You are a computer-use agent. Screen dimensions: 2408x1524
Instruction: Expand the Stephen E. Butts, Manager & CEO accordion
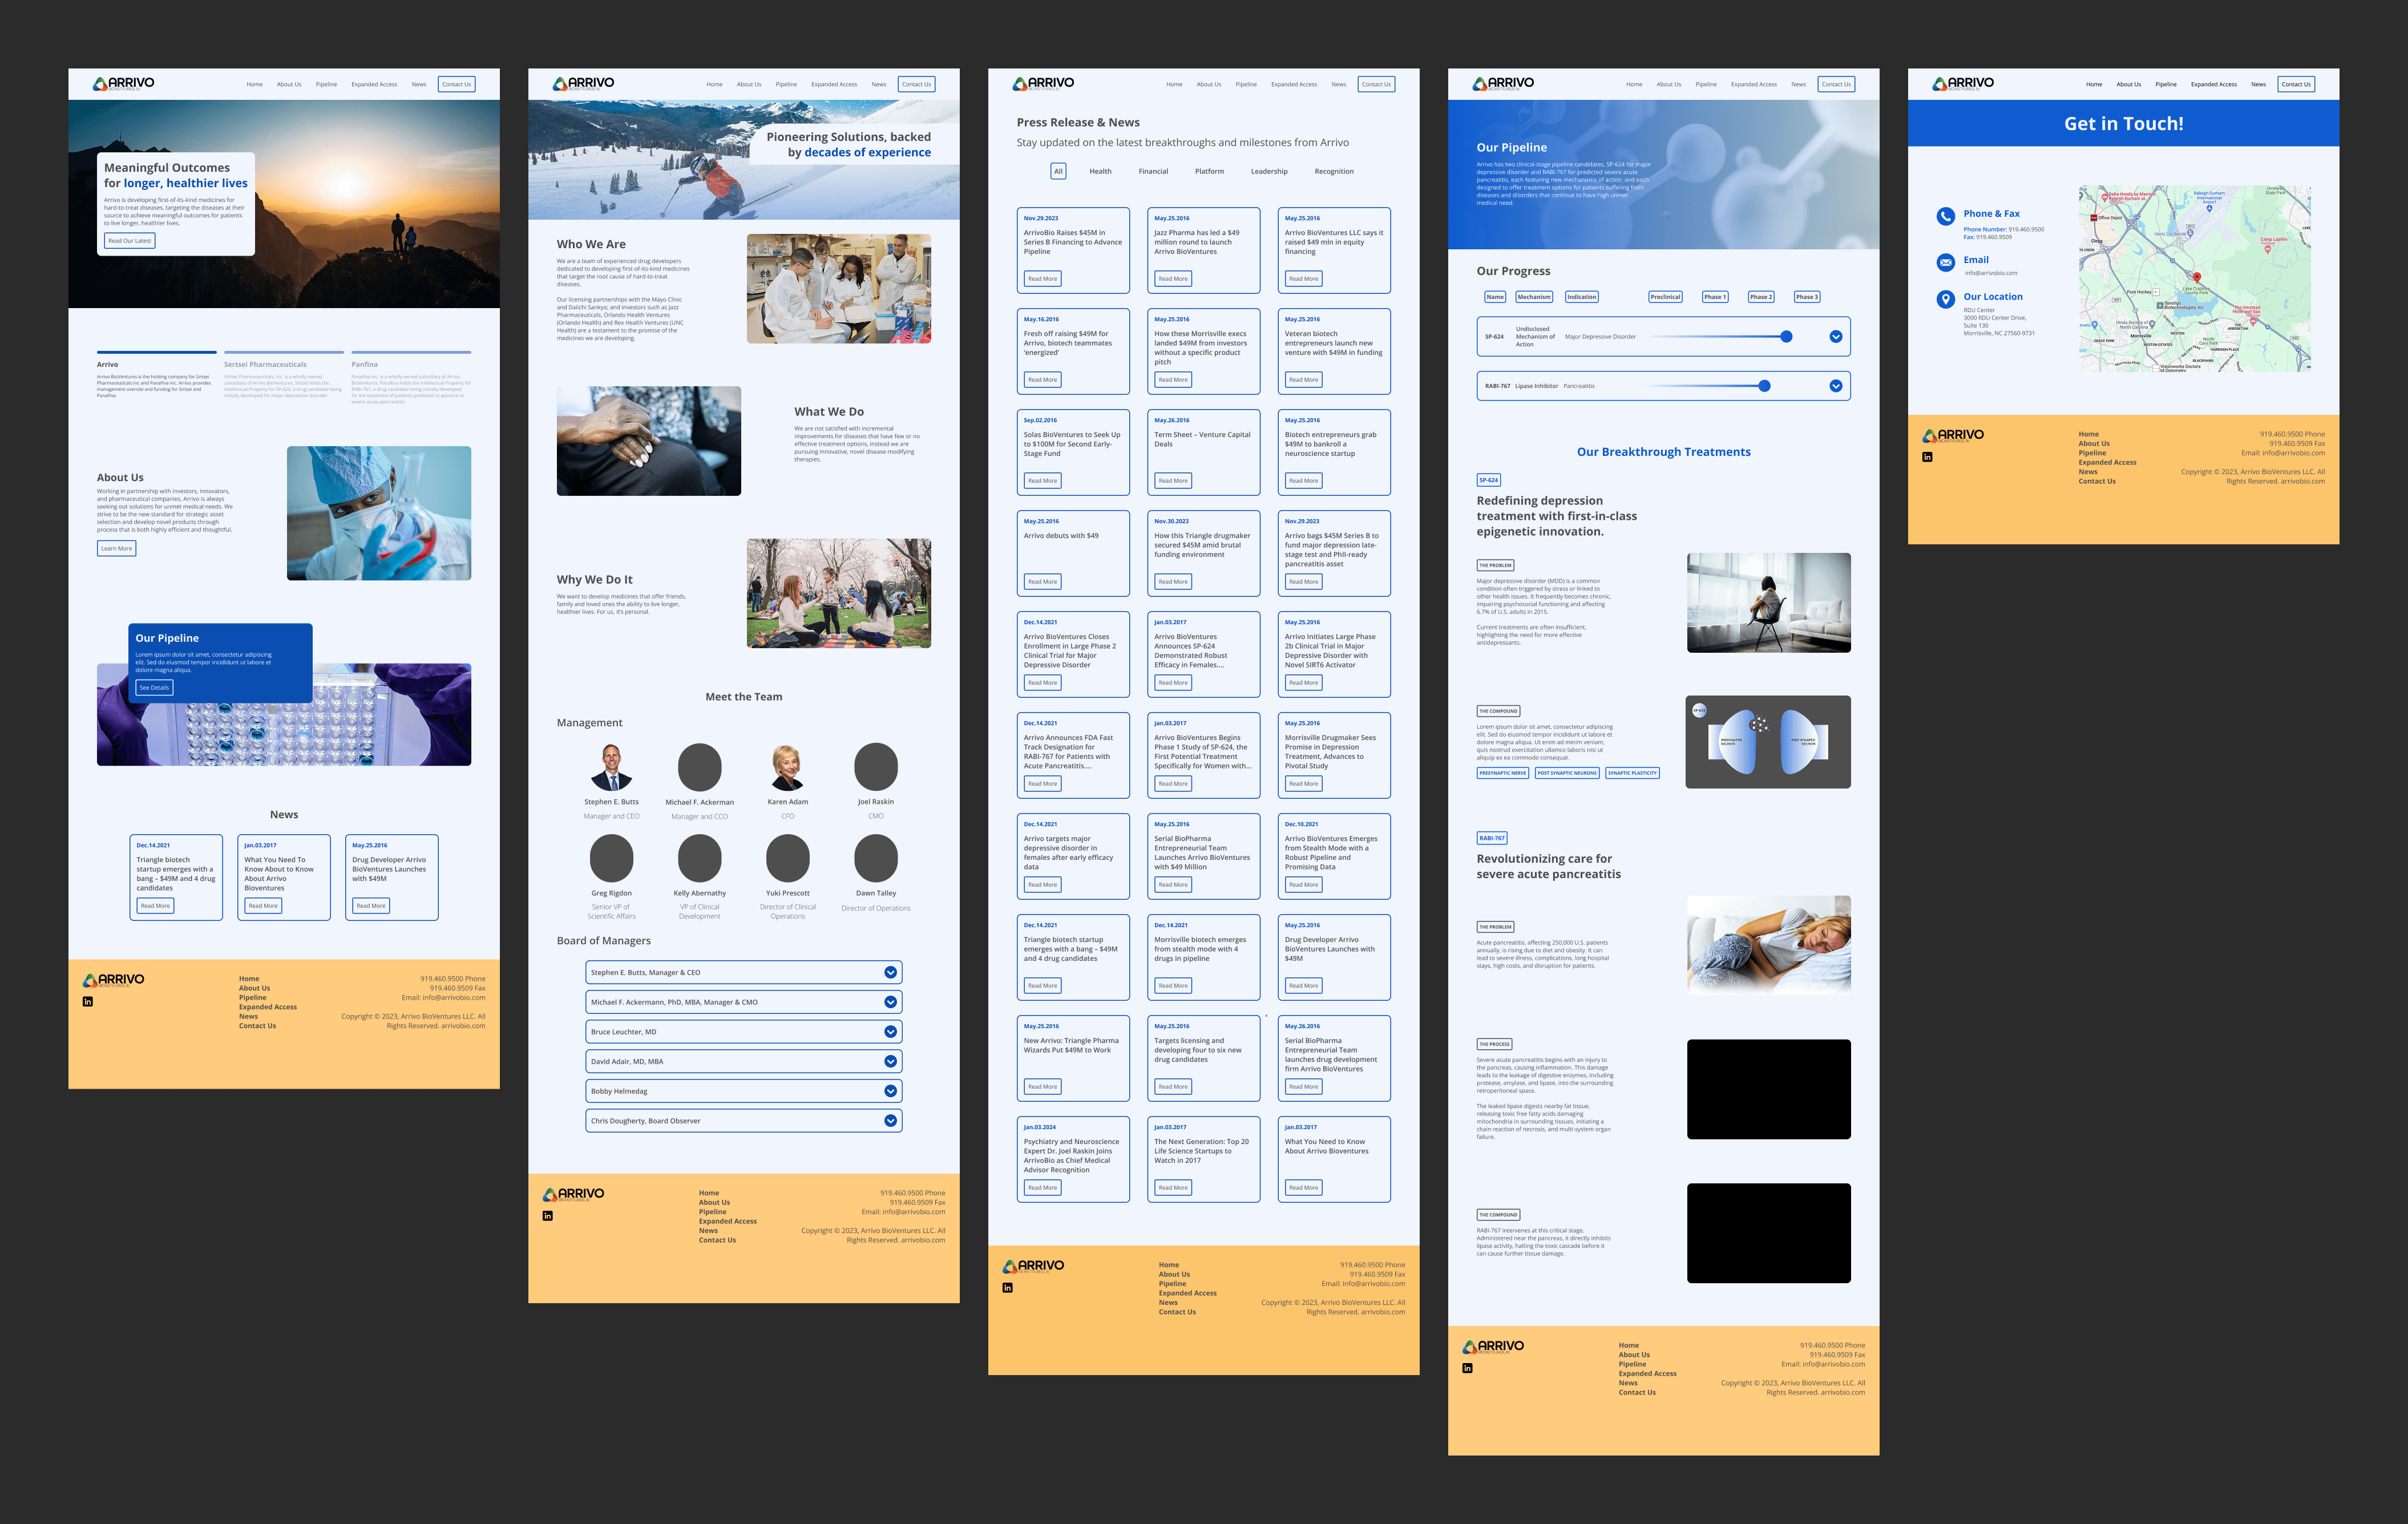point(744,972)
